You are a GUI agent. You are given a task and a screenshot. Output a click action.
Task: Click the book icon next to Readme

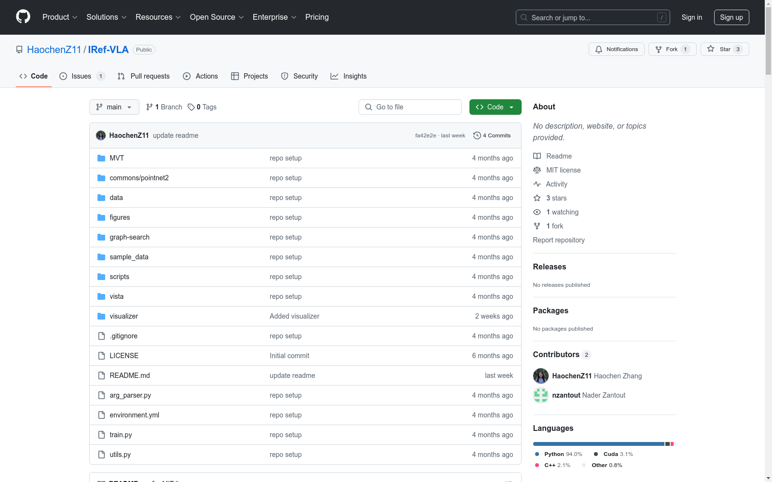(x=537, y=156)
